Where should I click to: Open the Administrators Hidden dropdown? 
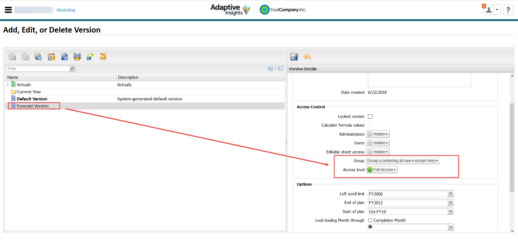pyautogui.click(x=378, y=134)
